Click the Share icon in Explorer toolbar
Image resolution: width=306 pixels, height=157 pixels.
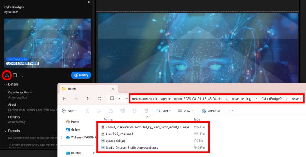pos(134,111)
